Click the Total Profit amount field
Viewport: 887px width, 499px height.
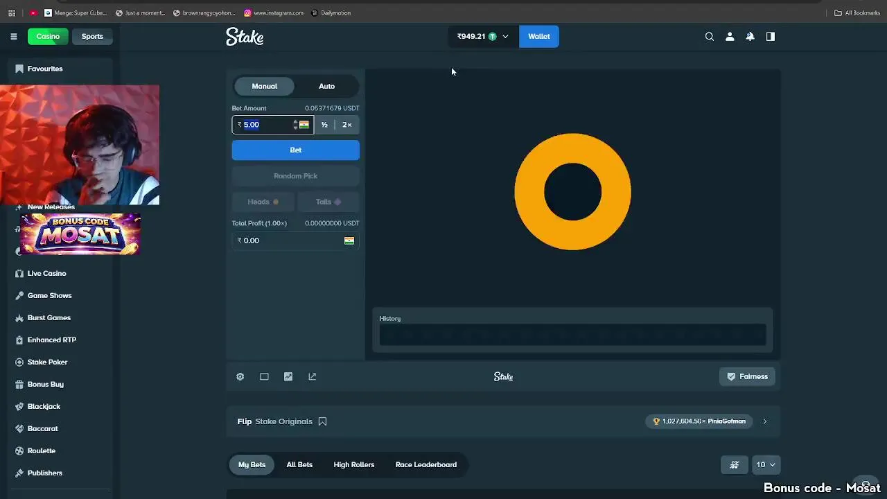(x=296, y=240)
